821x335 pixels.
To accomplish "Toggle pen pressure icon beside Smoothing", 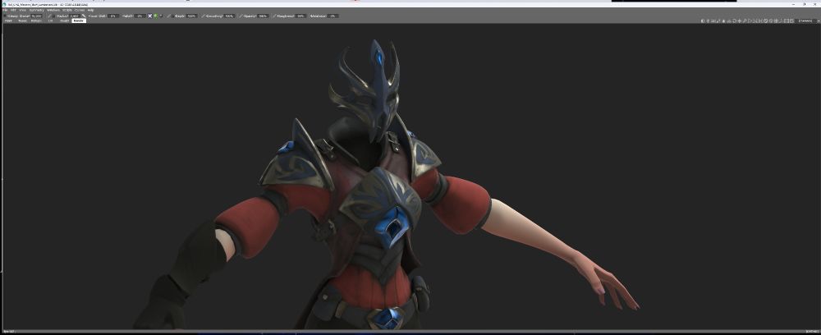I will click(203, 16).
